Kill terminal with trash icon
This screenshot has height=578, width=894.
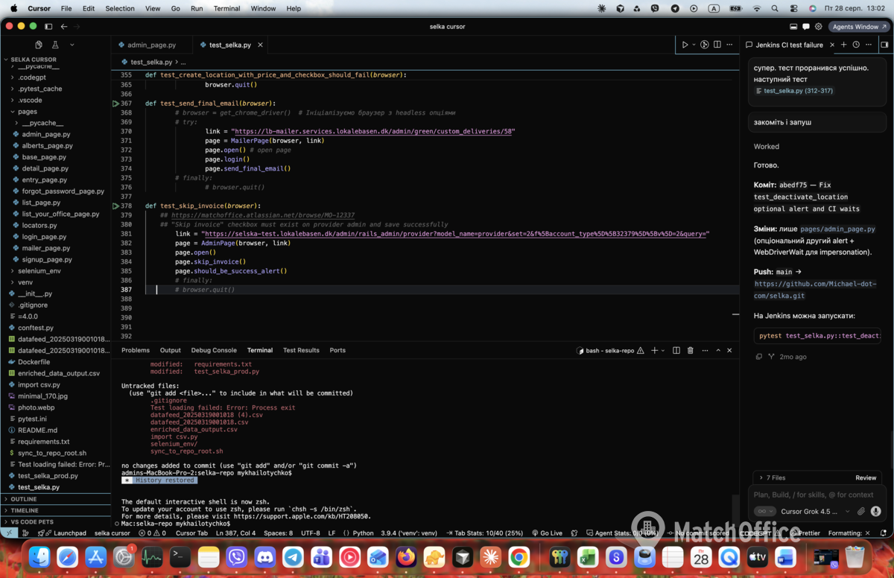691,350
